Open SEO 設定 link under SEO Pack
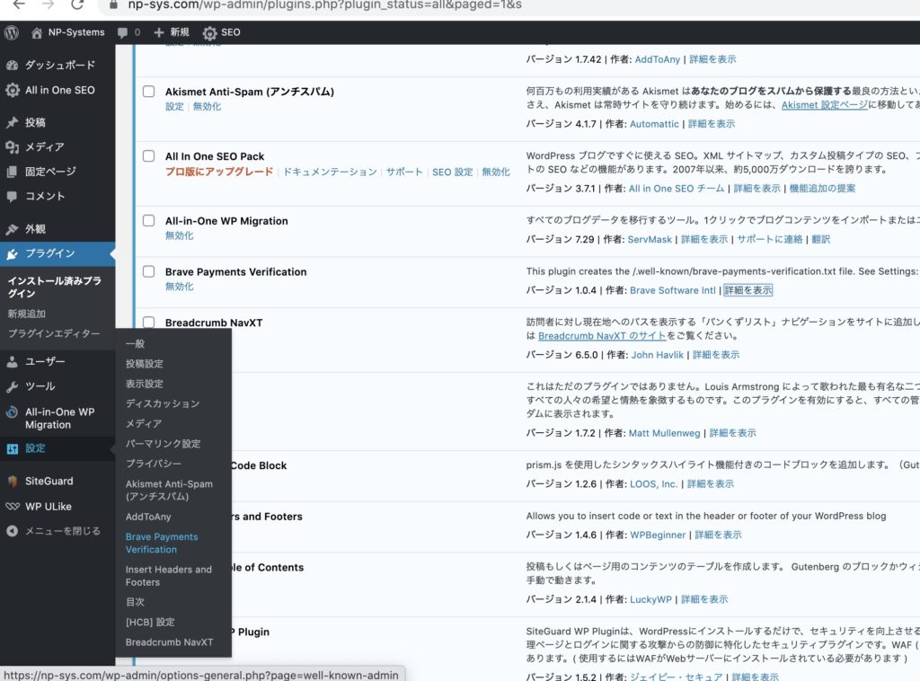Viewport: 920px width, 681px height. 453,172
